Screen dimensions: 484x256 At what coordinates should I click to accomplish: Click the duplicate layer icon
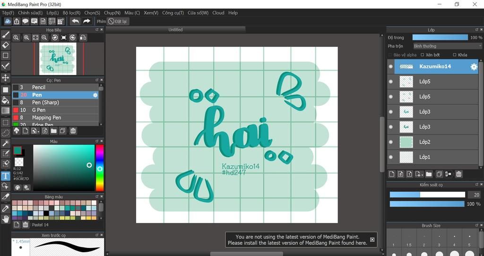(439, 174)
